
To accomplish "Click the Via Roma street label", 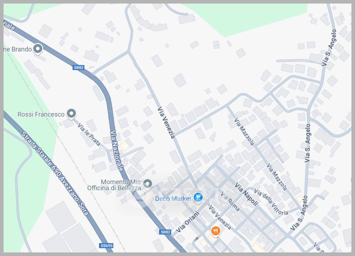I will (x=230, y=201).
